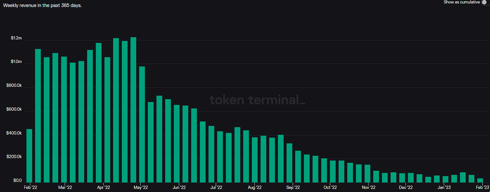Click the $800.0k y-axis label

pos(14,86)
